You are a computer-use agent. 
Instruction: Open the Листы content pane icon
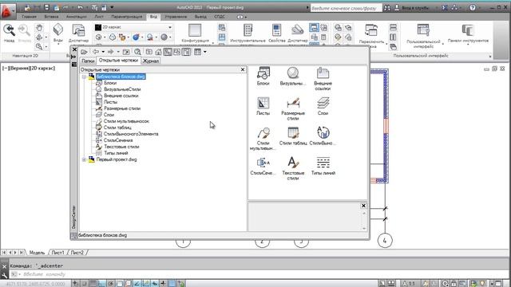click(x=263, y=106)
